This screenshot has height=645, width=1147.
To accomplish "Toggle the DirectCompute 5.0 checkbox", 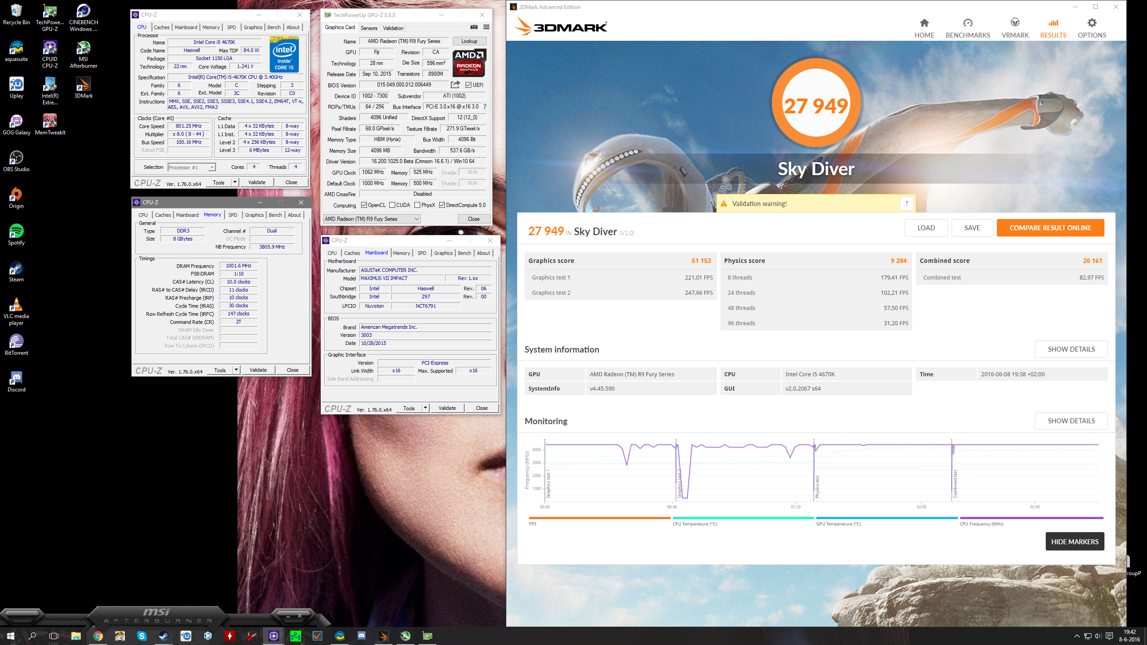I will (442, 205).
